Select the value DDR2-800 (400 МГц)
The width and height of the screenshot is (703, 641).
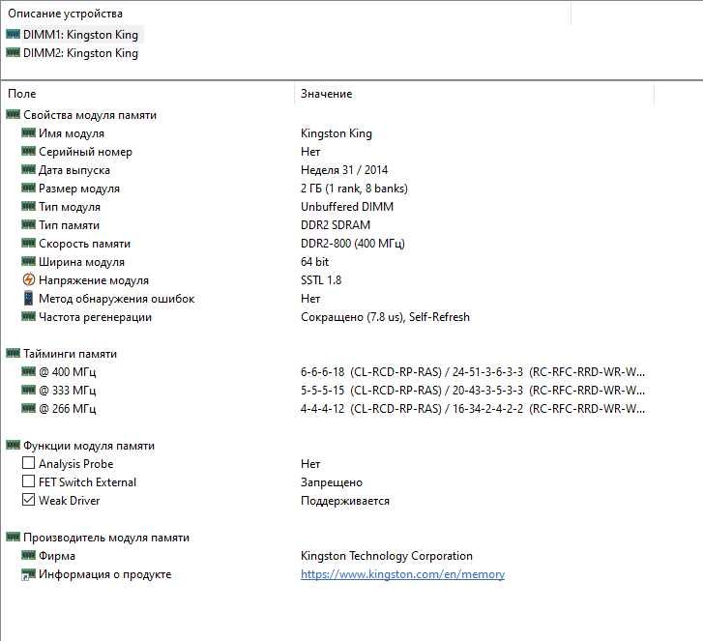click(x=352, y=244)
